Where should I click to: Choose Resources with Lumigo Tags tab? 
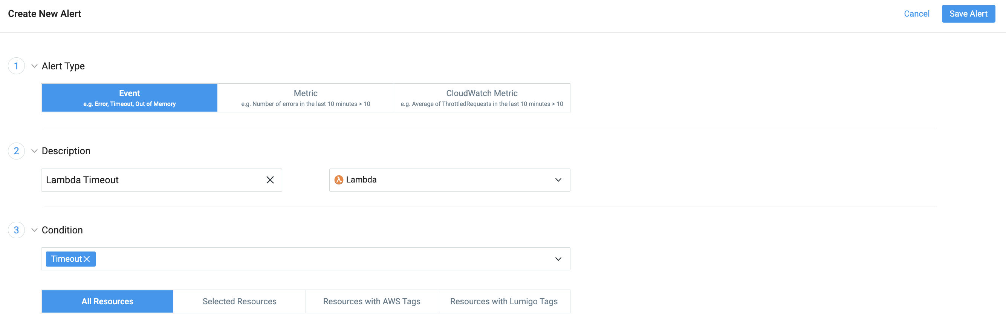click(503, 301)
